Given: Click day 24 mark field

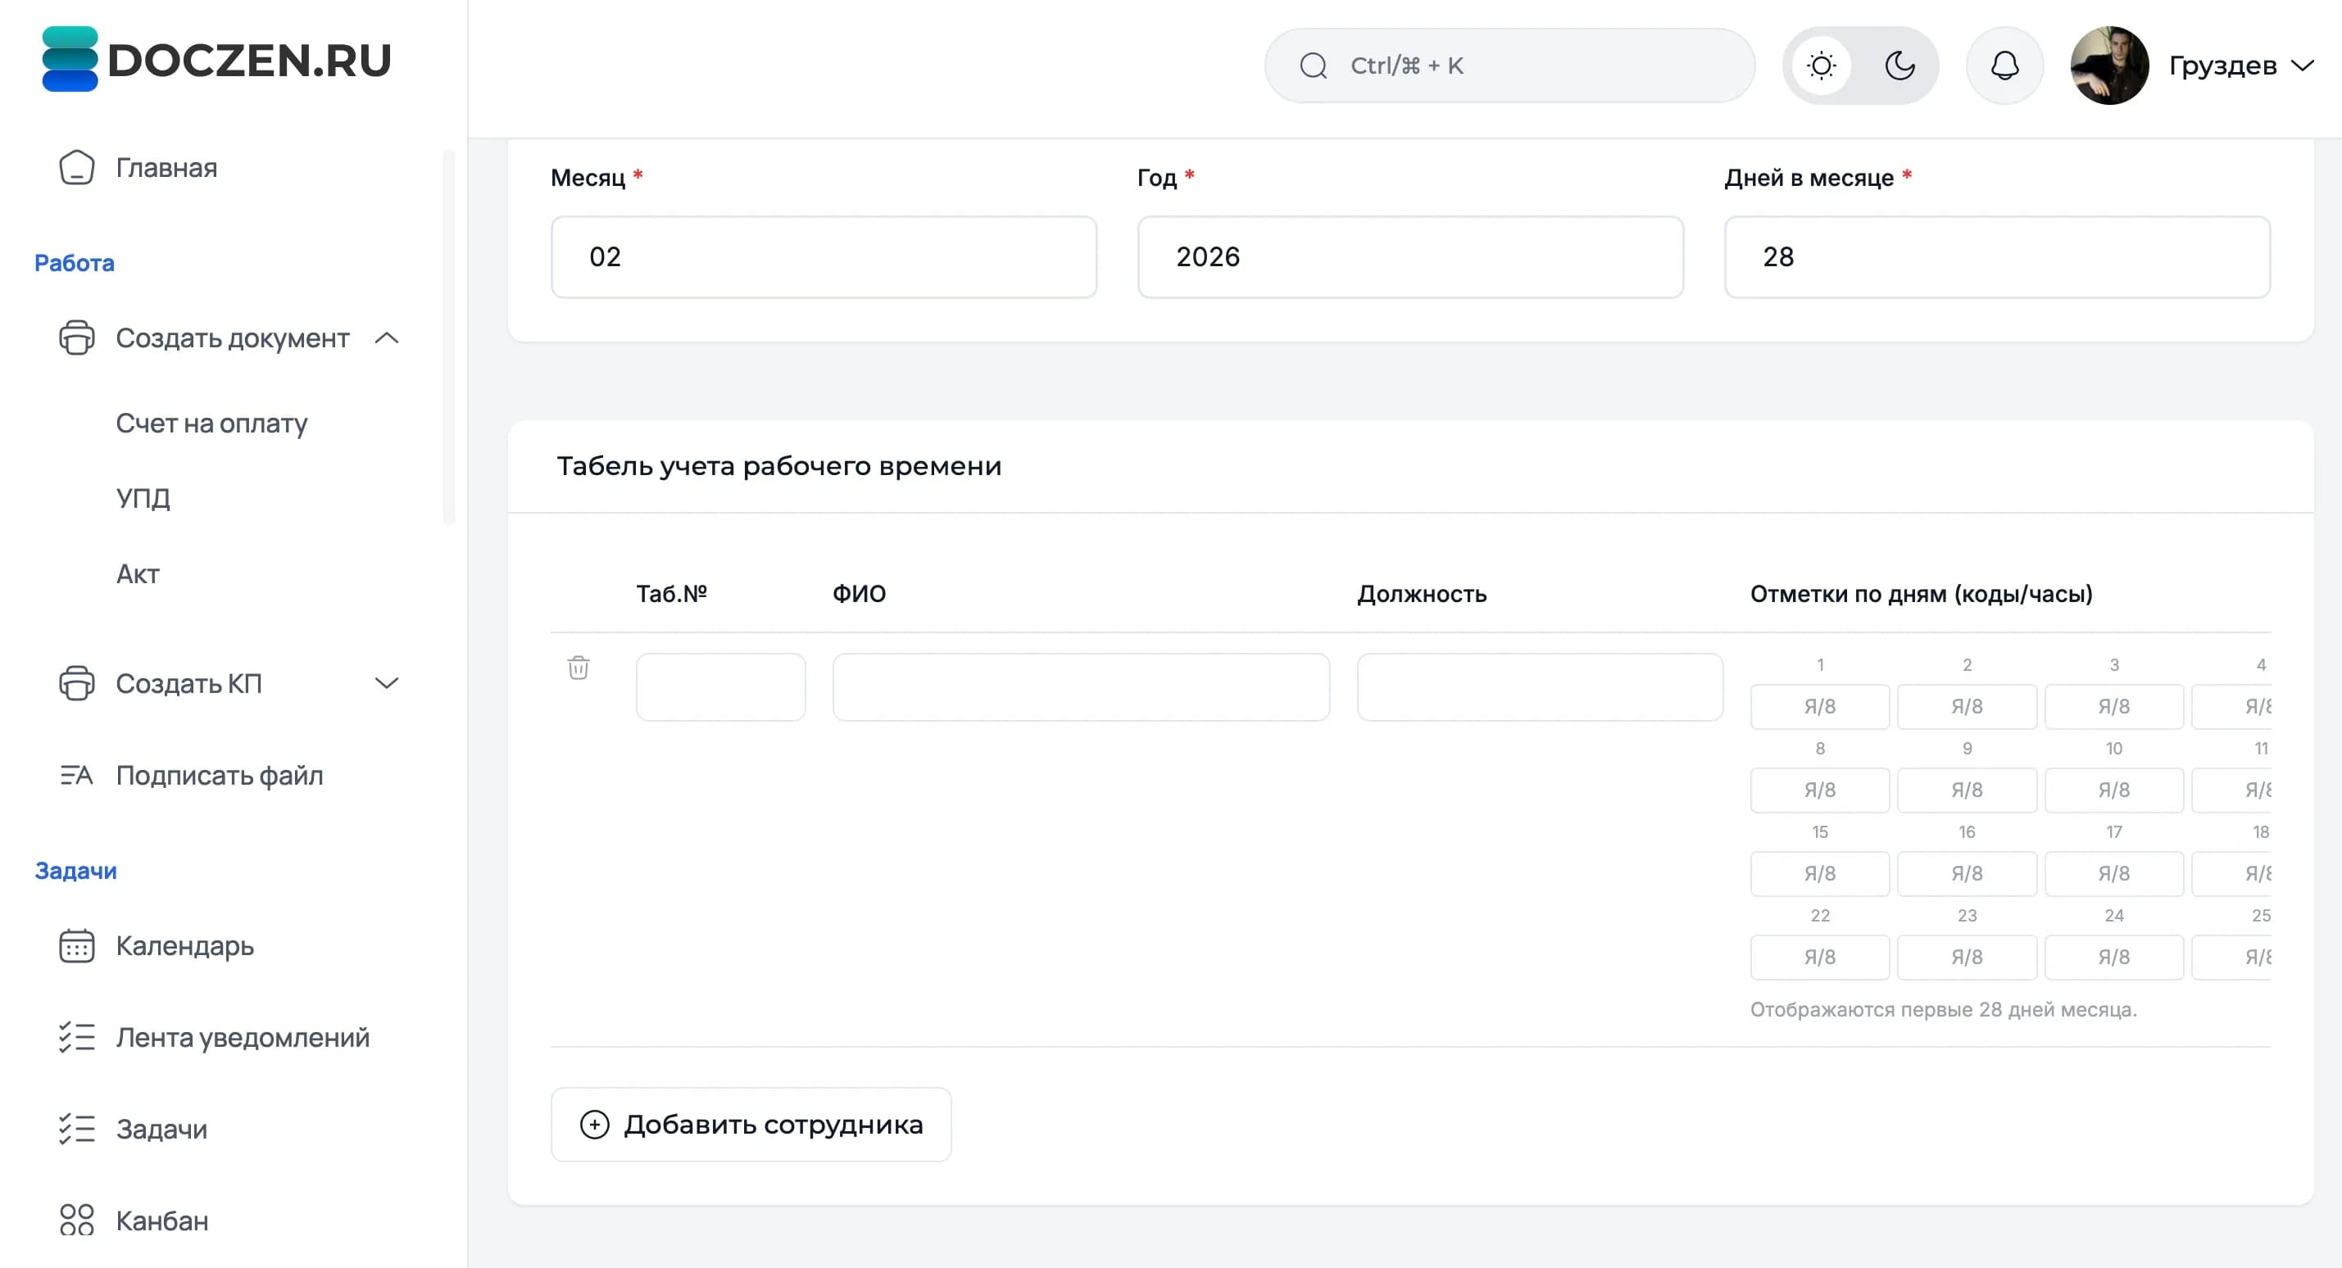Looking at the screenshot, I should [2114, 957].
